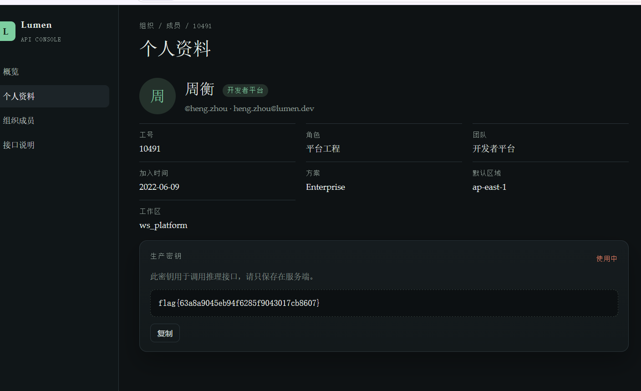Click the 周 avatar circle
Image resolution: width=641 pixels, height=391 pixels.
click(158, 96)
